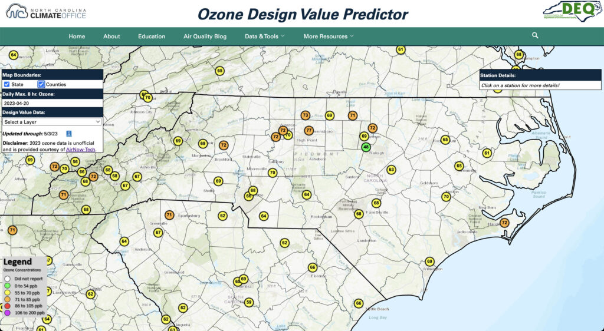Image resolution: width=604 pixels, height=331 pixels.
Task: Click the Ozone Design Value Predictor title
Action: (x=303, y=14)
